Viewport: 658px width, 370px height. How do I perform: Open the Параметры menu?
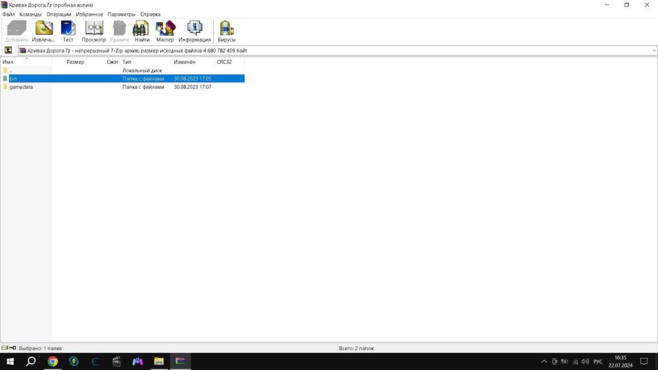121,14
